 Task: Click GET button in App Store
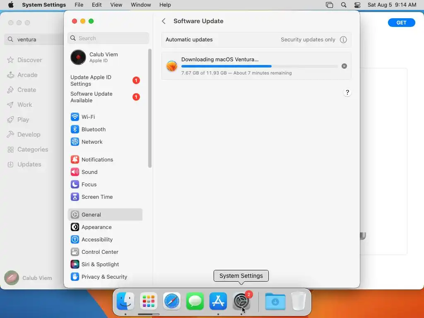[x=401, y=23]
